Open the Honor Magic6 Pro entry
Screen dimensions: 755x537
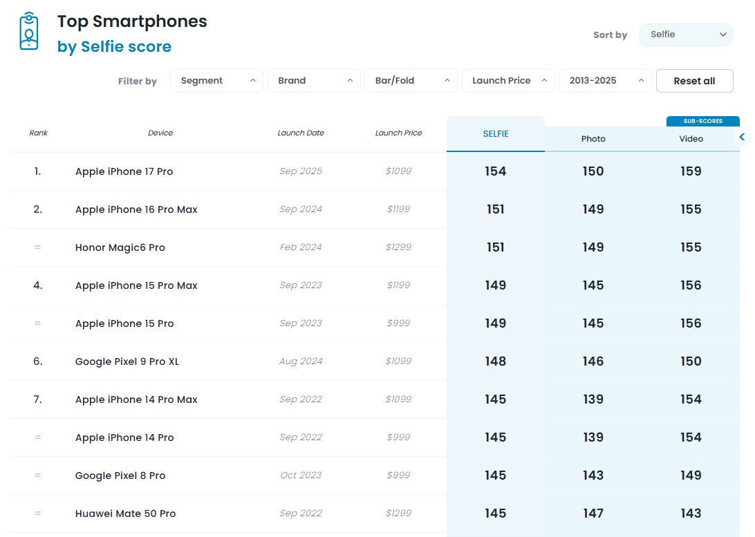(120, 247)
